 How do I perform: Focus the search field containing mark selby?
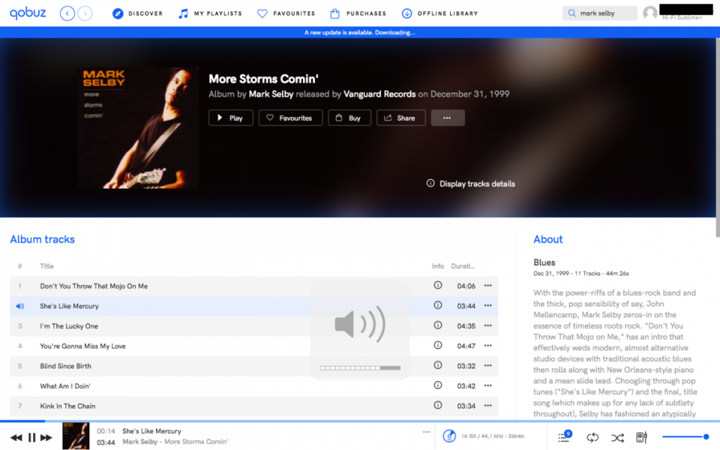coord(600,13)
